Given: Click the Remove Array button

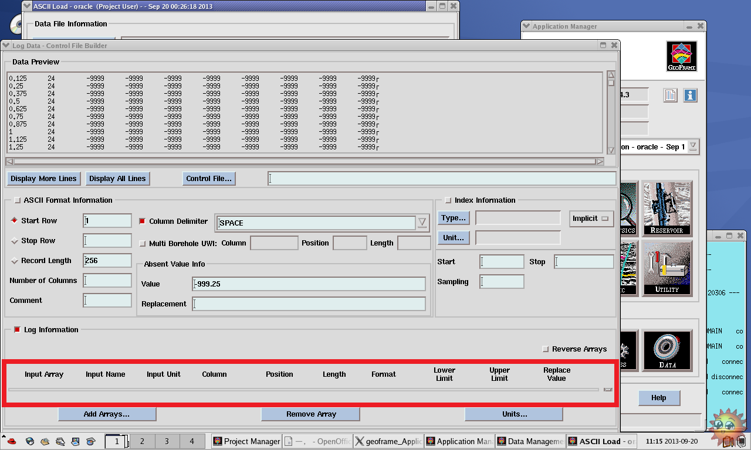Looking at the screenshot, I should (x=311, y=414).
